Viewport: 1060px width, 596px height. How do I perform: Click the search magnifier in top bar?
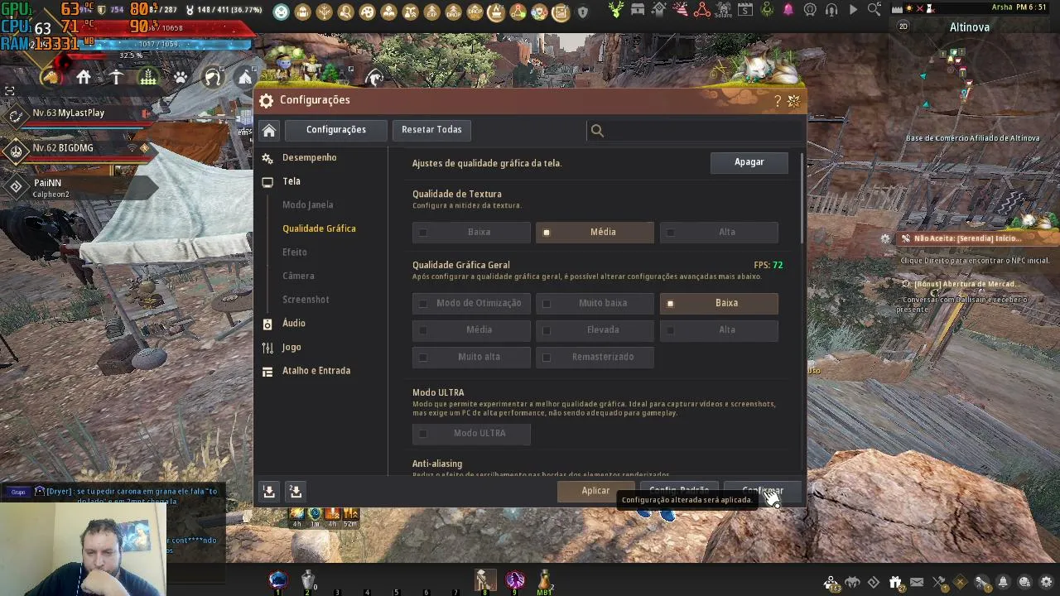(x=874, y=11)
